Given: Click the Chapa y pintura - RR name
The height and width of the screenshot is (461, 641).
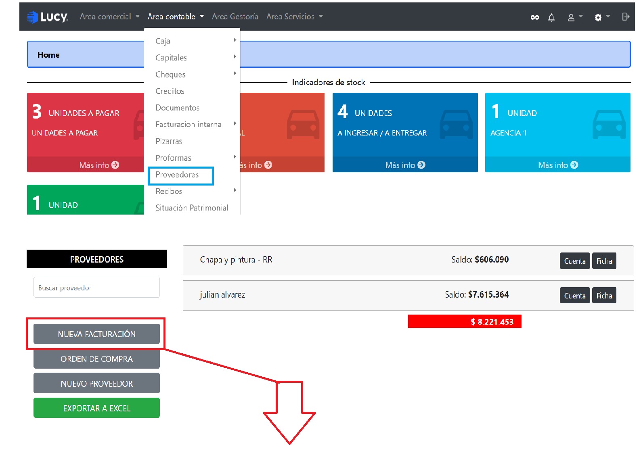Looking at the screenshot, I should (236, 260).
